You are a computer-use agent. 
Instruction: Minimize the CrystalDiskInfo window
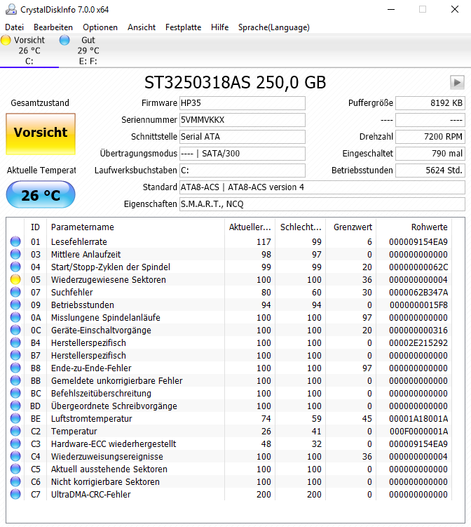391,9
